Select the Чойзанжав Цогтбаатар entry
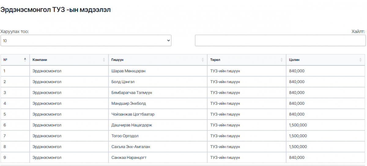The width and height of the screenshot is (367, 166). pos(133,114)
